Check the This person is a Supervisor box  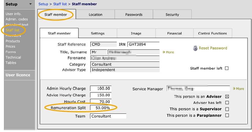227,109
